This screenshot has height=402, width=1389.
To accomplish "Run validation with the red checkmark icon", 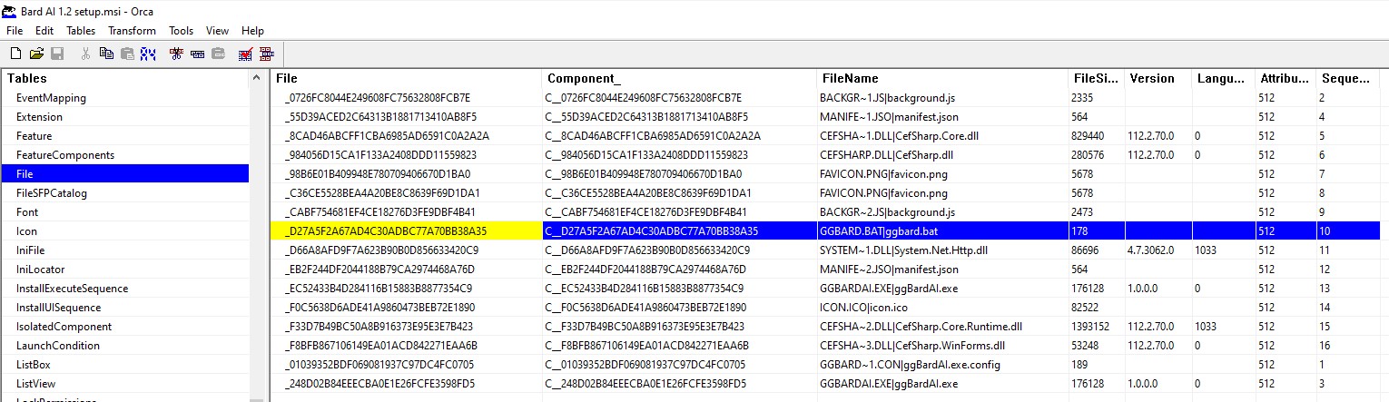I will coord(245,54).
